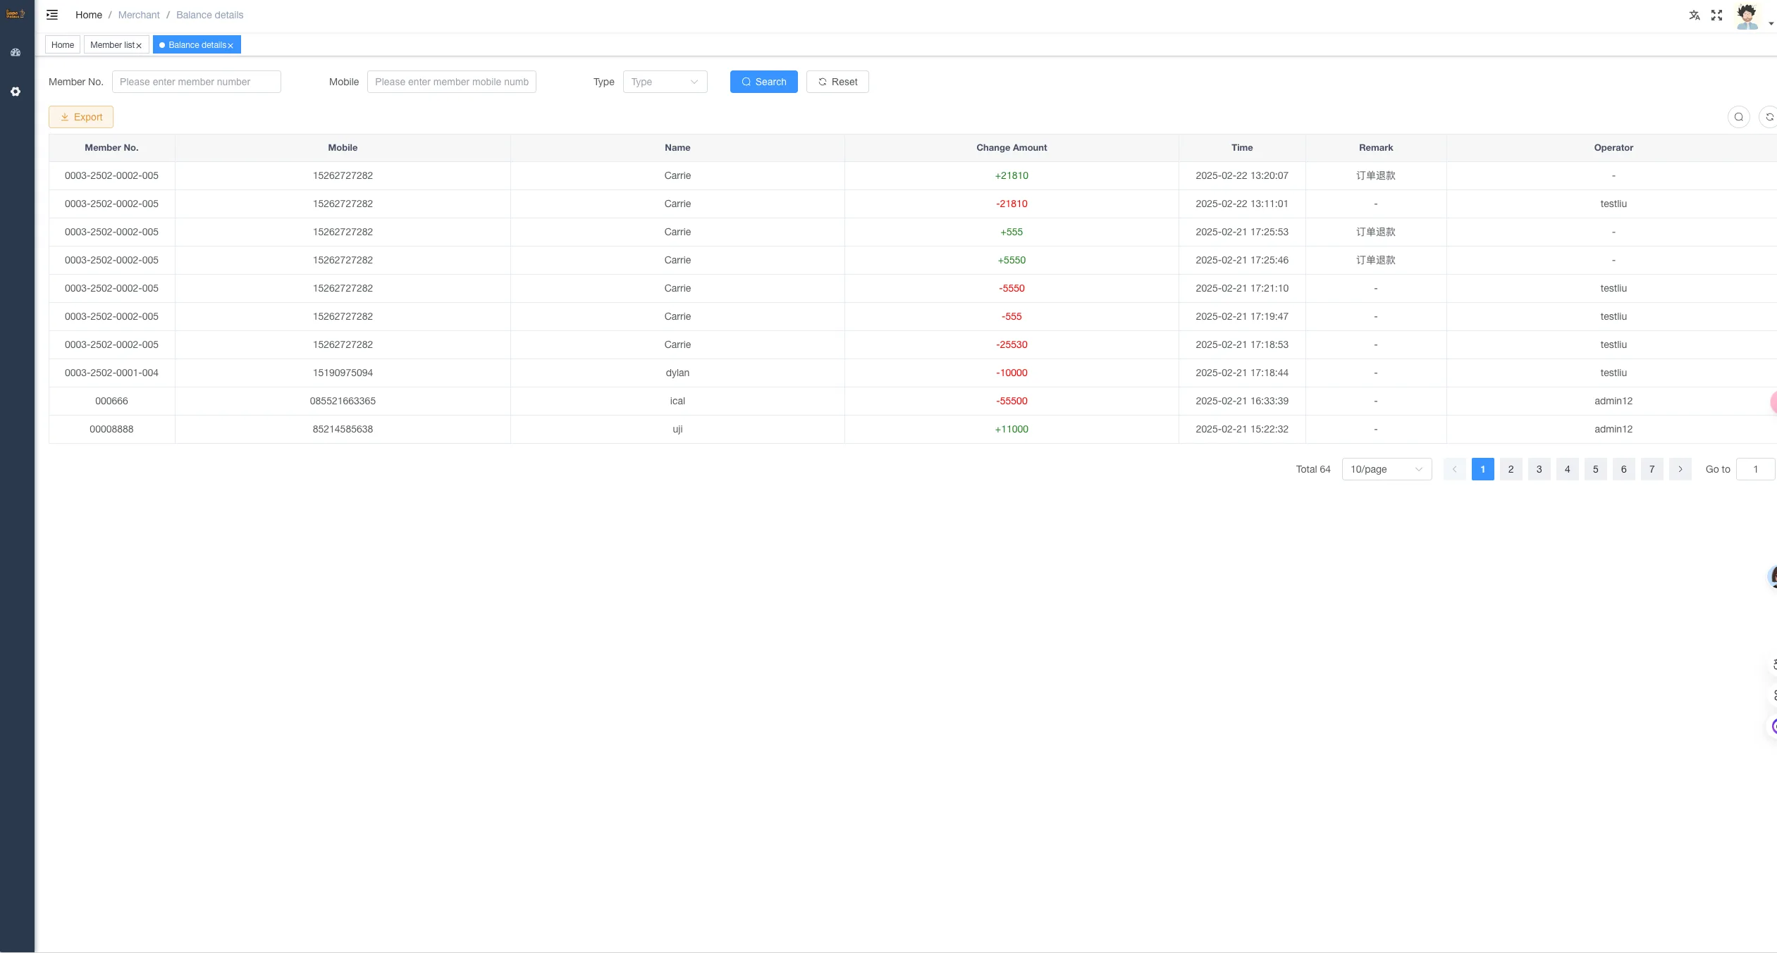Click the +21810 change amount

tap(1012, 176)
